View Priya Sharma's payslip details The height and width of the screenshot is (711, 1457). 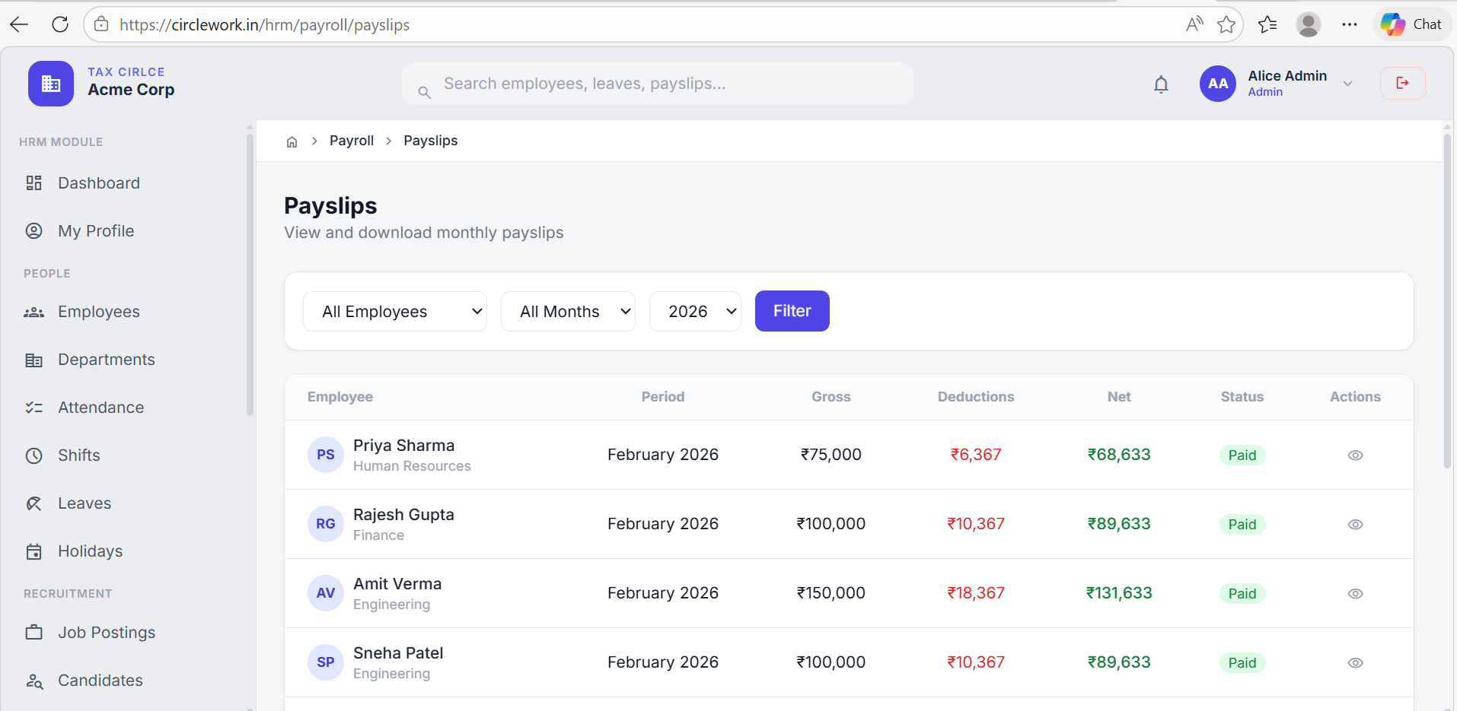[1356, 455]
